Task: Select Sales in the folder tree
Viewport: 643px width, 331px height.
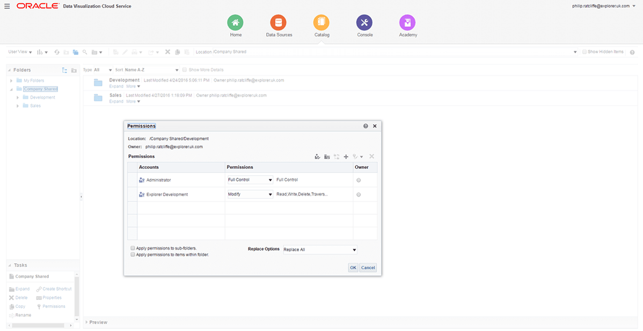Action: pos(35,106)
